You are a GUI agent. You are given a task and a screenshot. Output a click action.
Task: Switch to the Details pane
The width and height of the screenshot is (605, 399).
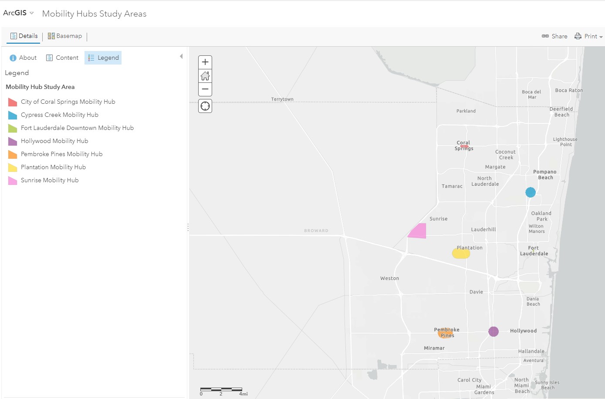[x=24, y=36]
